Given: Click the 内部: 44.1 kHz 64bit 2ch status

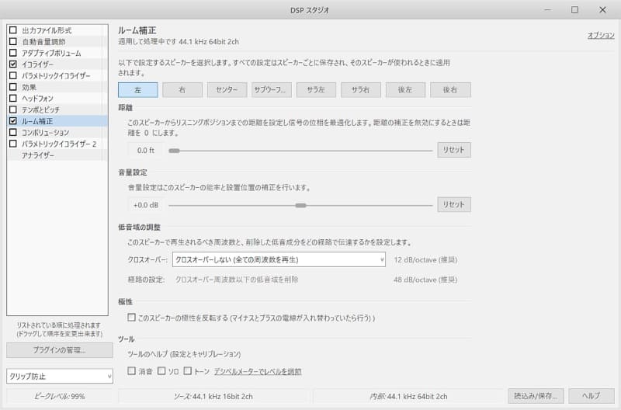Looking at the screenshot, I should [x=408, y=396].
